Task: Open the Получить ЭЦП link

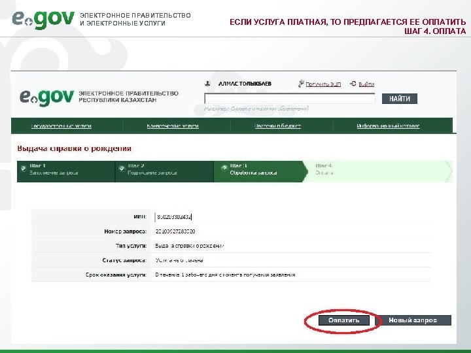Action: tap(323, 84)
